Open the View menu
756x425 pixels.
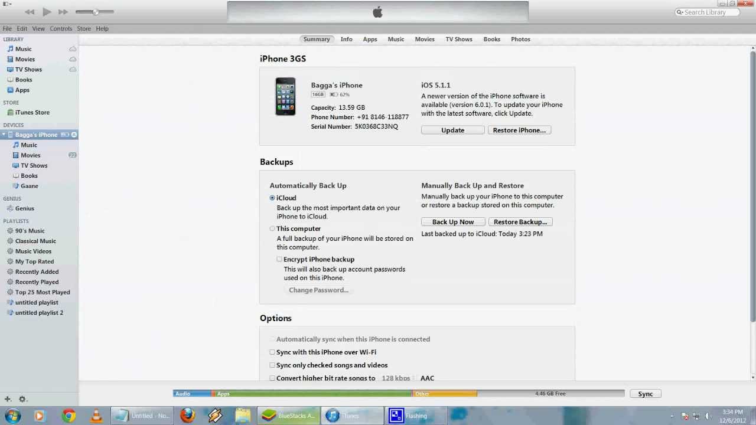(38, 28)
